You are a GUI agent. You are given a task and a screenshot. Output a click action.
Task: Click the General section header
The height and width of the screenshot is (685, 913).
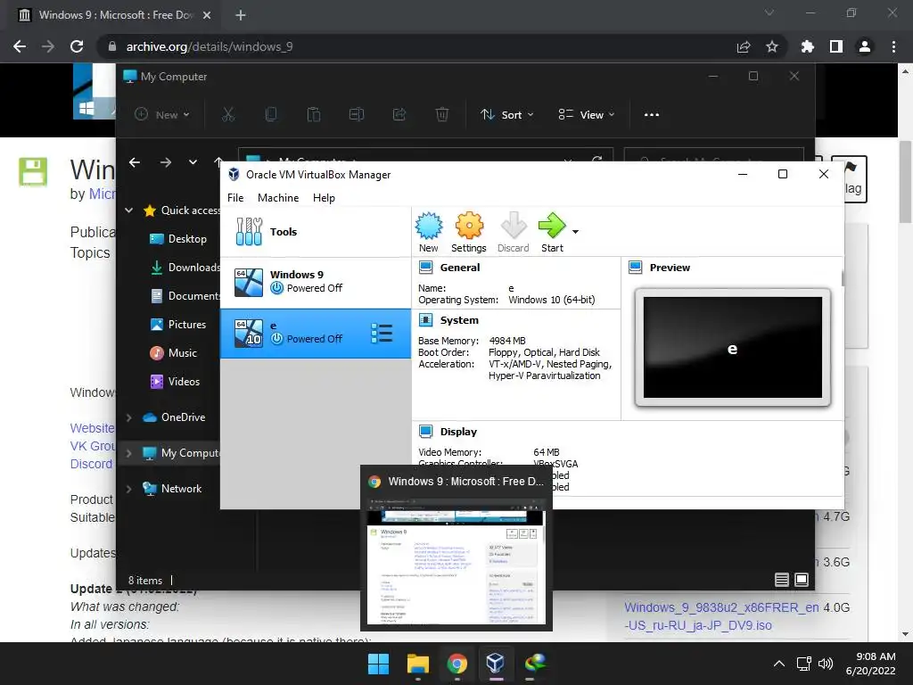(460, 268)
